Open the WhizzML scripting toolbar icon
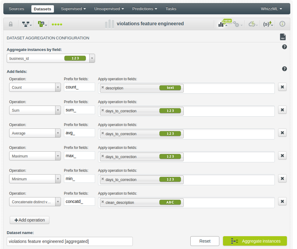The height and width of the screenshot is (249, 297). click(268, 24)
